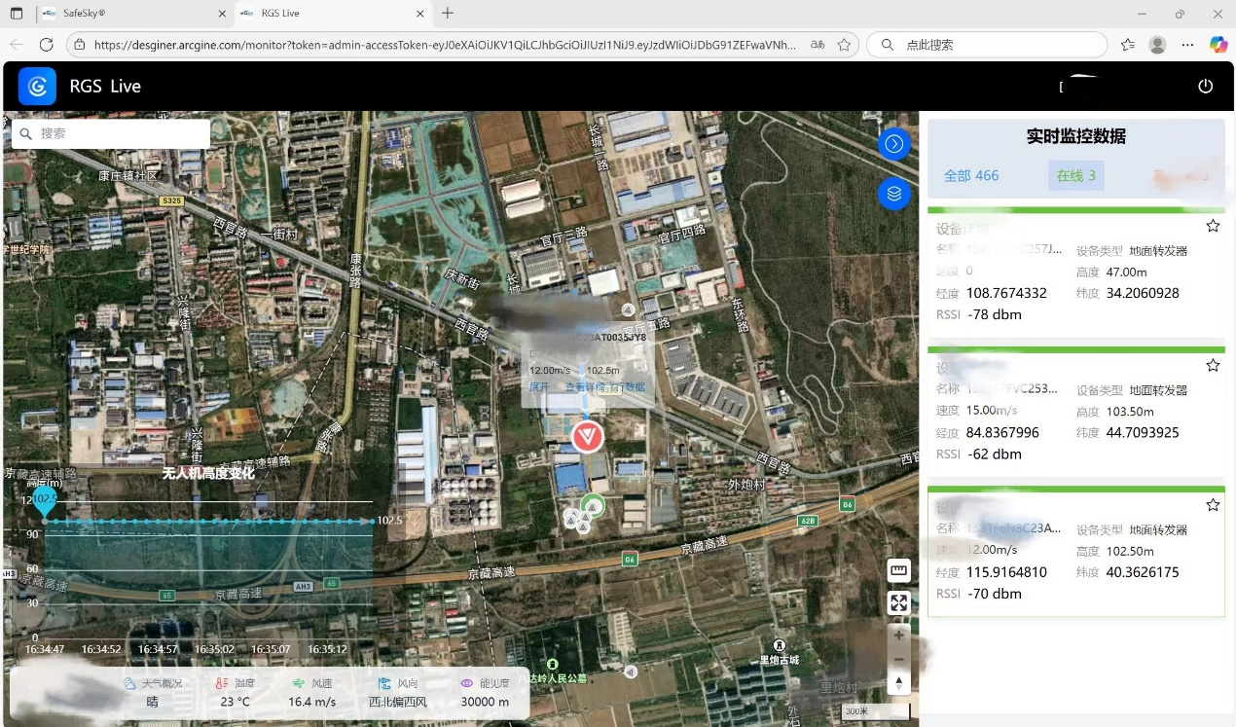The image size is (1236, 727).
Task: Select the 全部 466 filter tab
Action: tap(971, 176)
